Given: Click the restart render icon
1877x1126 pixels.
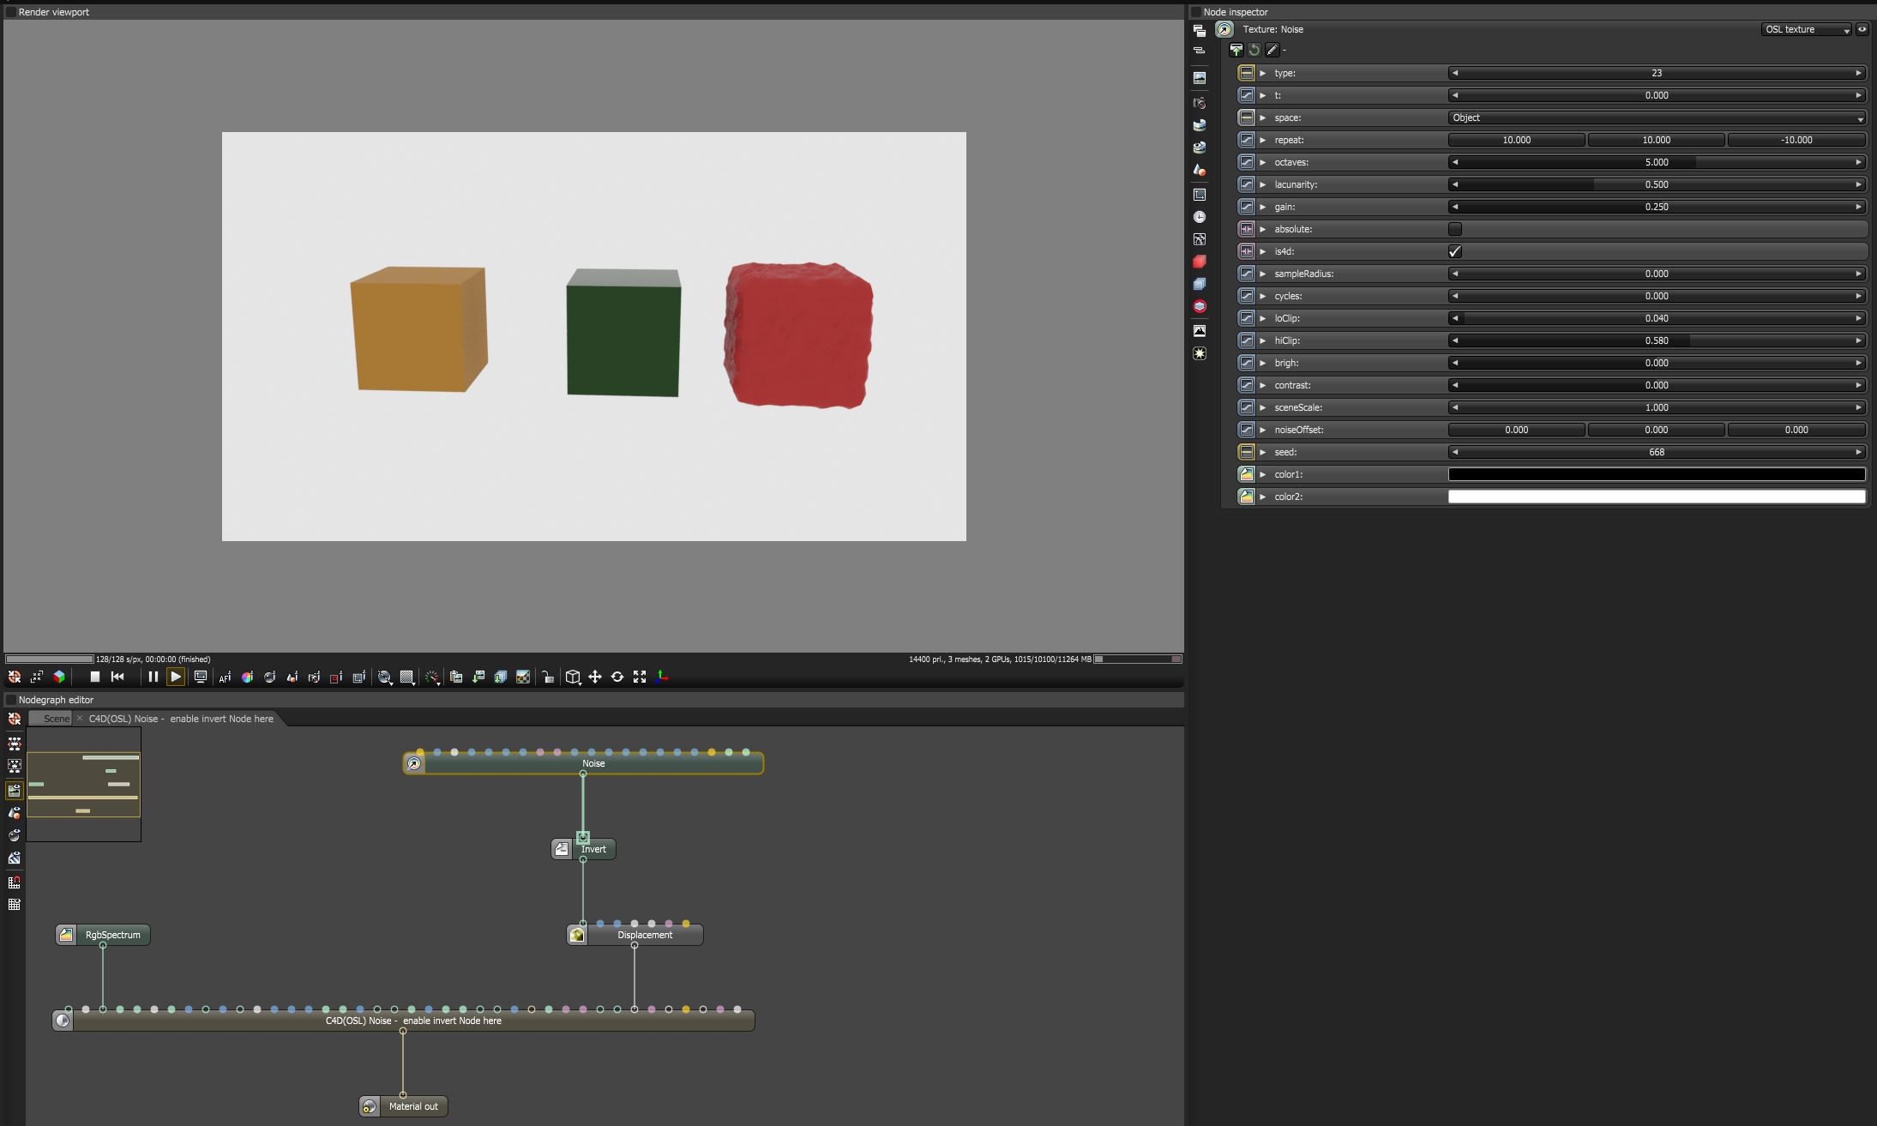Looking at the screenshot, I should point(118,677).
